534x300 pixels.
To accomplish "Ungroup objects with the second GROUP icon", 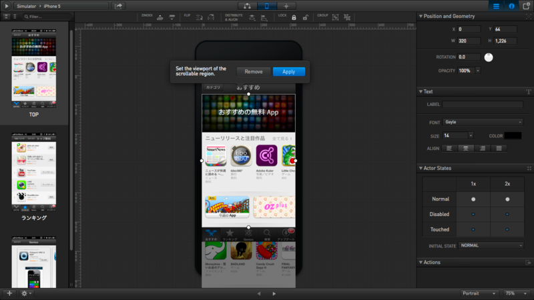I will point(347,17).
